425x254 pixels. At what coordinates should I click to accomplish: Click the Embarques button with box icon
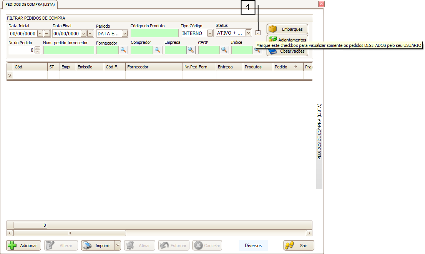click(x=287, y=29)
